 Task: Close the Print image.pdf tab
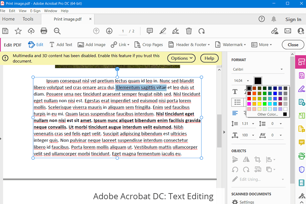click(x=90, y=19)
